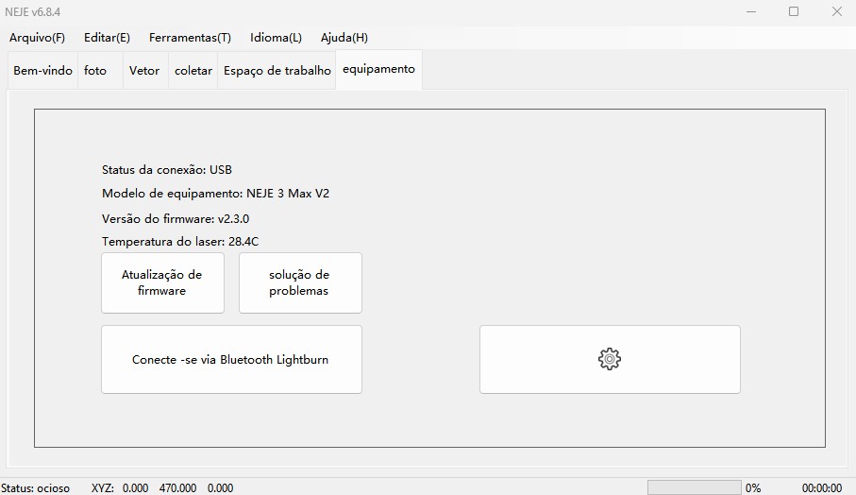The width and height of the screenshot is (856, 495).
Task: Select the equipamento tab
Action: (378, 70)
